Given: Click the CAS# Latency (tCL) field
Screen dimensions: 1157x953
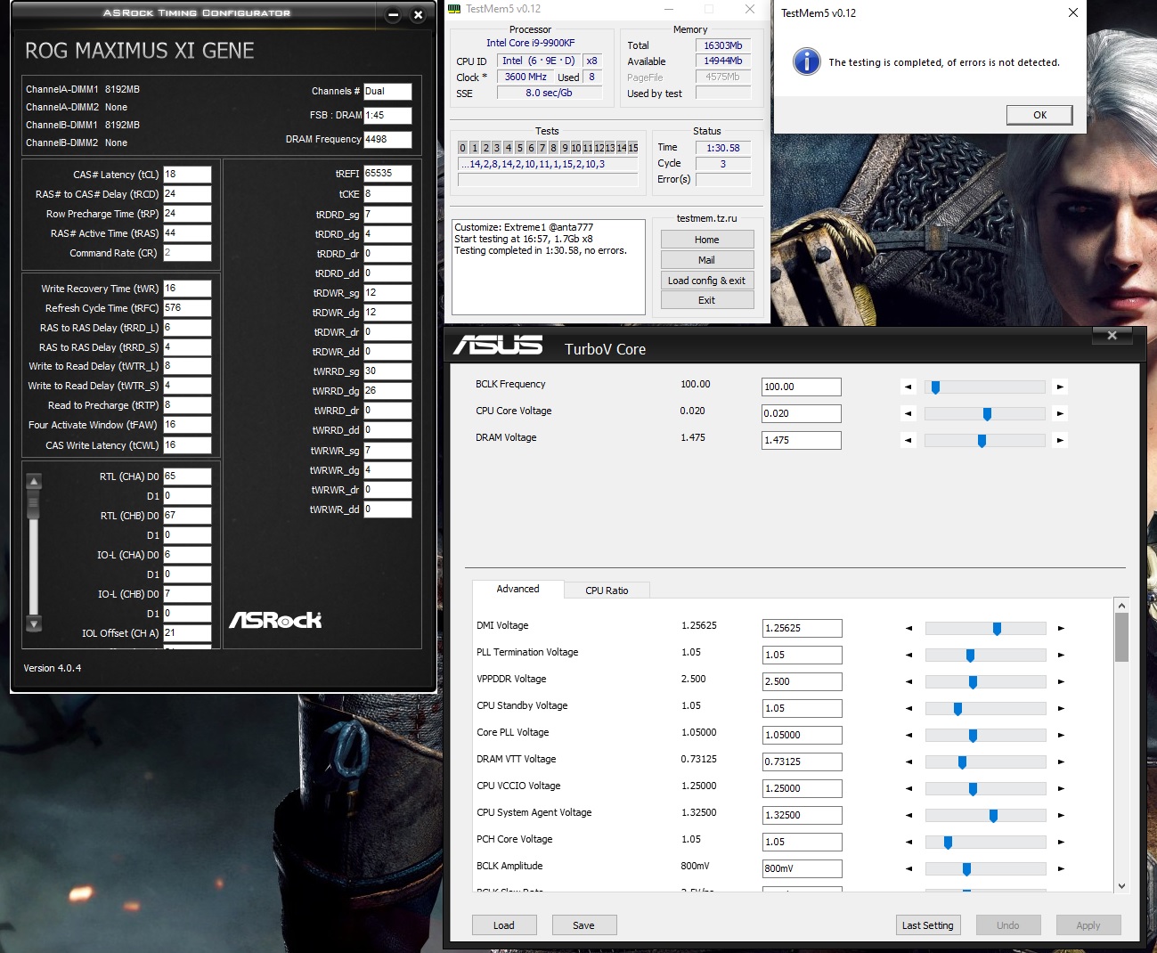Looking at the screenshot, I should point(187,175).
